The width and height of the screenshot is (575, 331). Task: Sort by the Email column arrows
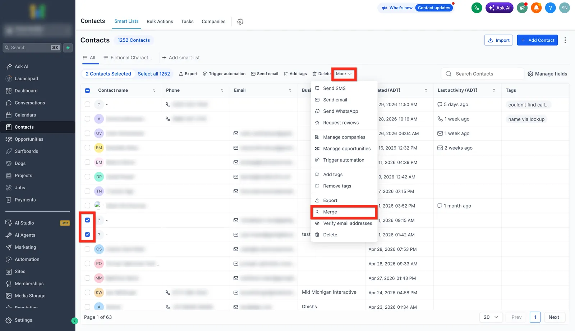[290, 90]
